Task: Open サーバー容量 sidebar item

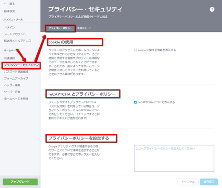Action: point(12,92)
